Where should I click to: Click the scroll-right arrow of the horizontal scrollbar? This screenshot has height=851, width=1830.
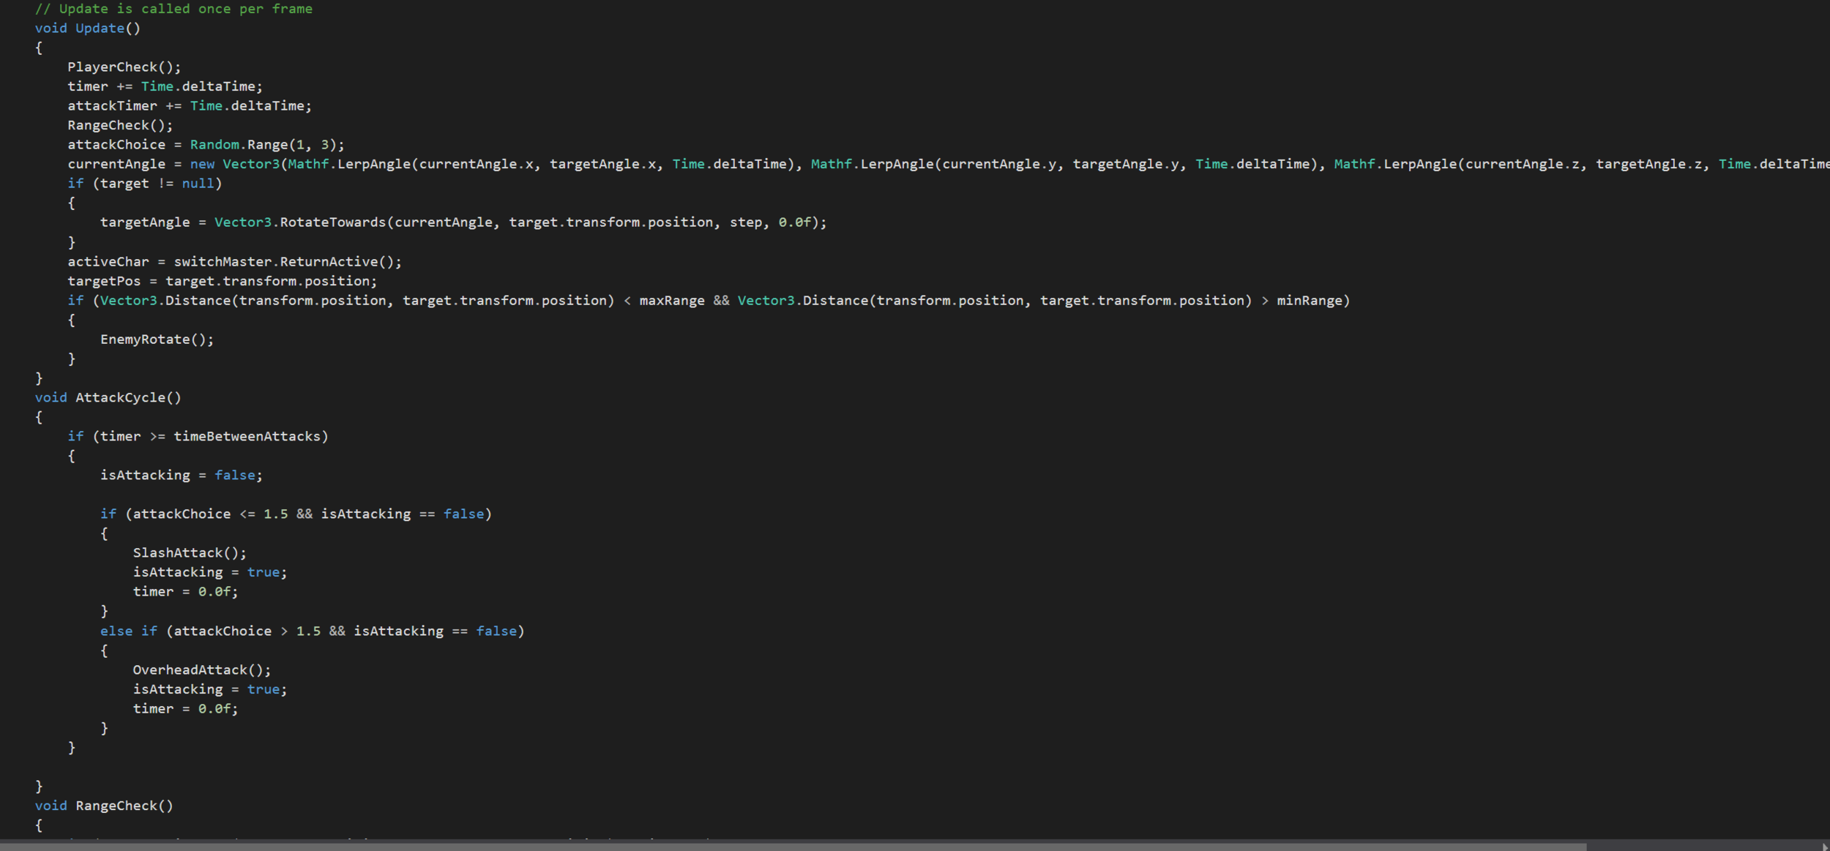pos(1824,846)
